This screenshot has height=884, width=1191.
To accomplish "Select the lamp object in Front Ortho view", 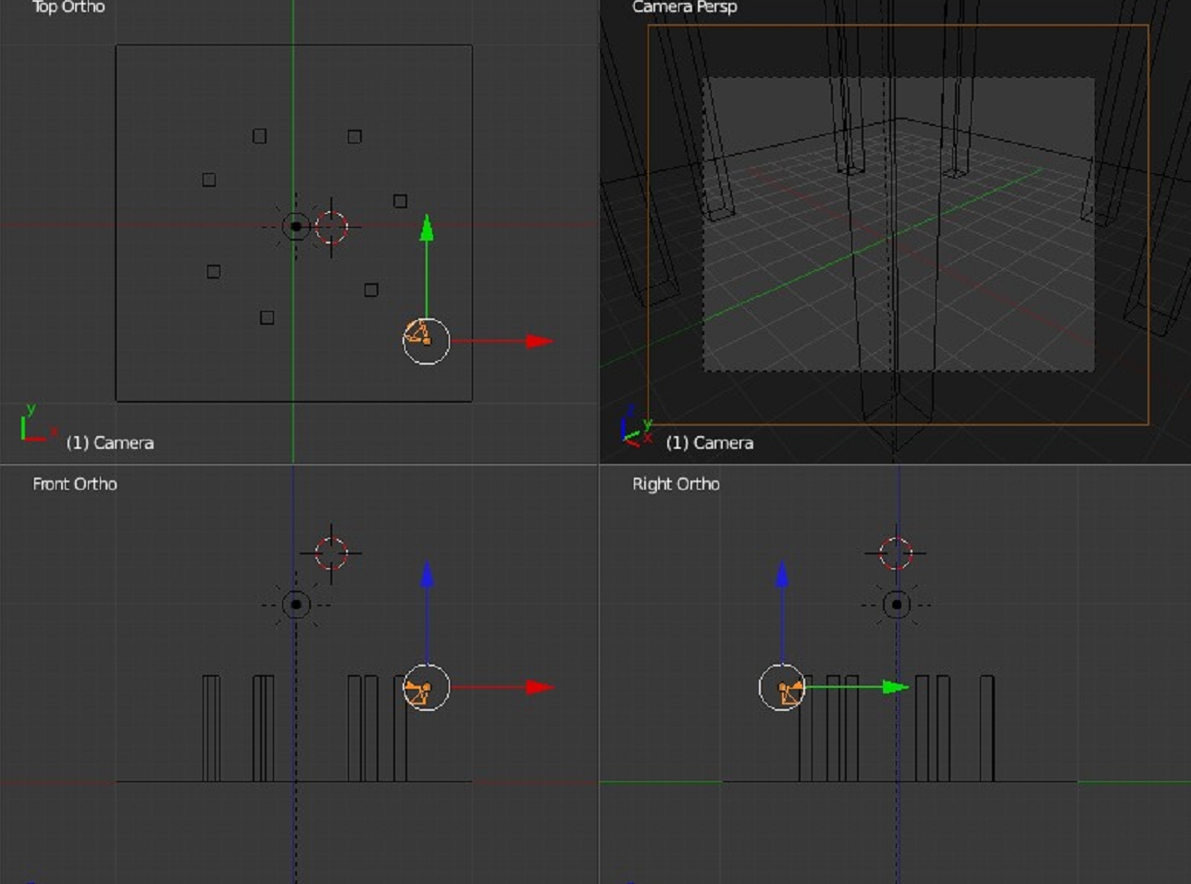I will [296, 605].
